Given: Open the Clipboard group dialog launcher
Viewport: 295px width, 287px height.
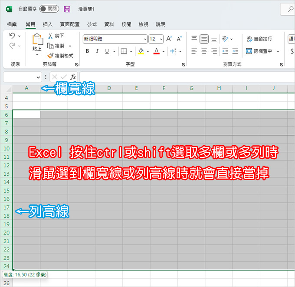Looking at the screenshot, I should pos(77,65).
